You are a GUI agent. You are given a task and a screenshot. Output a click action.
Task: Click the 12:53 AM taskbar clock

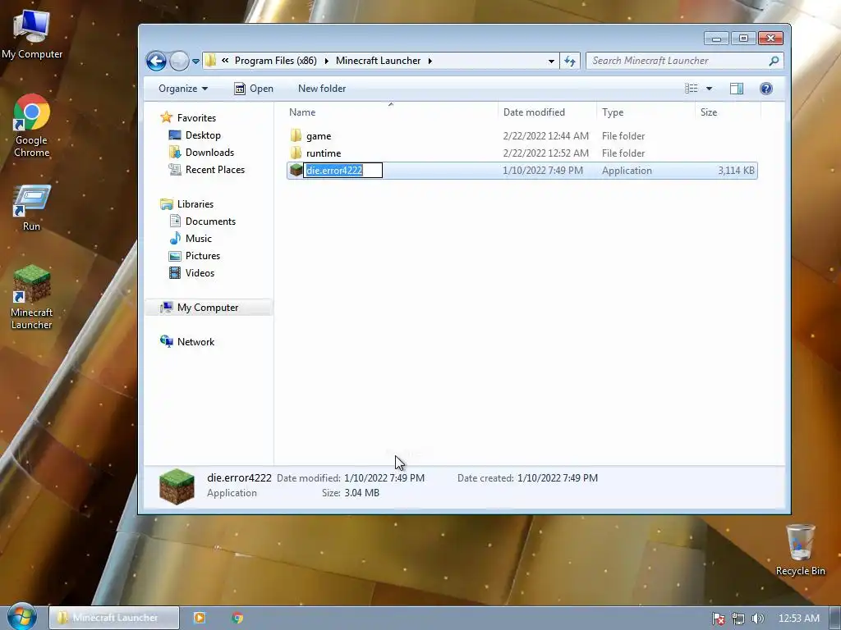pyautogui.click(x=798, y=619)
